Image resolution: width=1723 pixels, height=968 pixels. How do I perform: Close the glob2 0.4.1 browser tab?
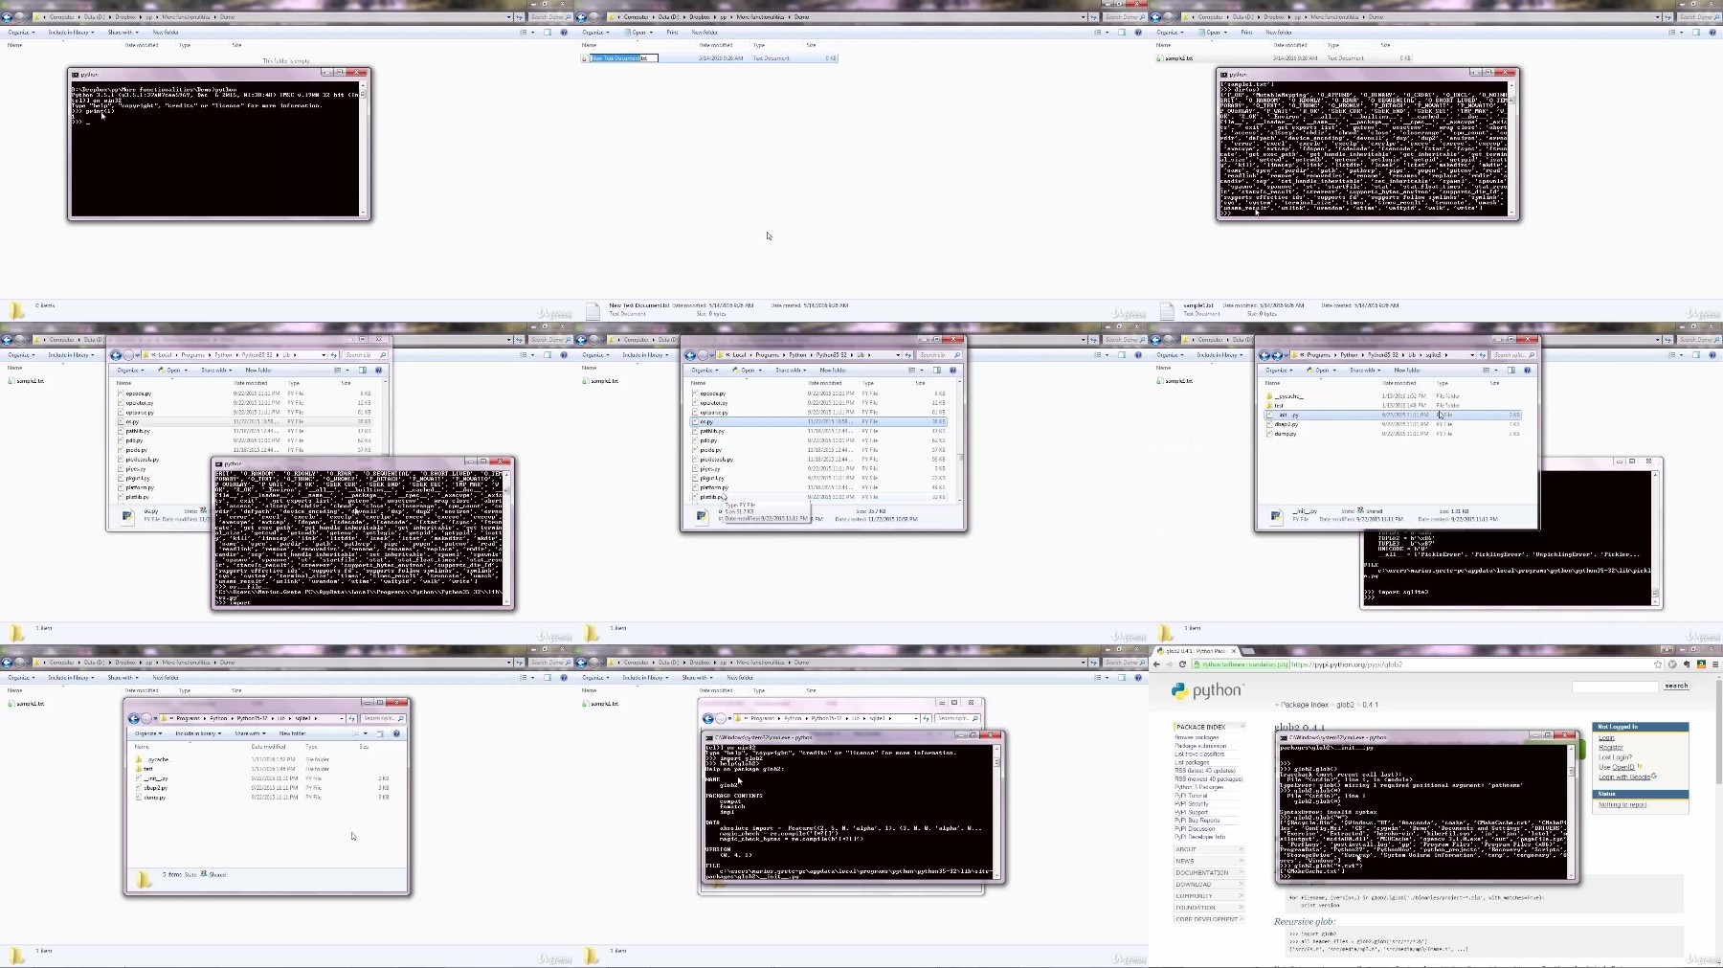coord(1234,651)
